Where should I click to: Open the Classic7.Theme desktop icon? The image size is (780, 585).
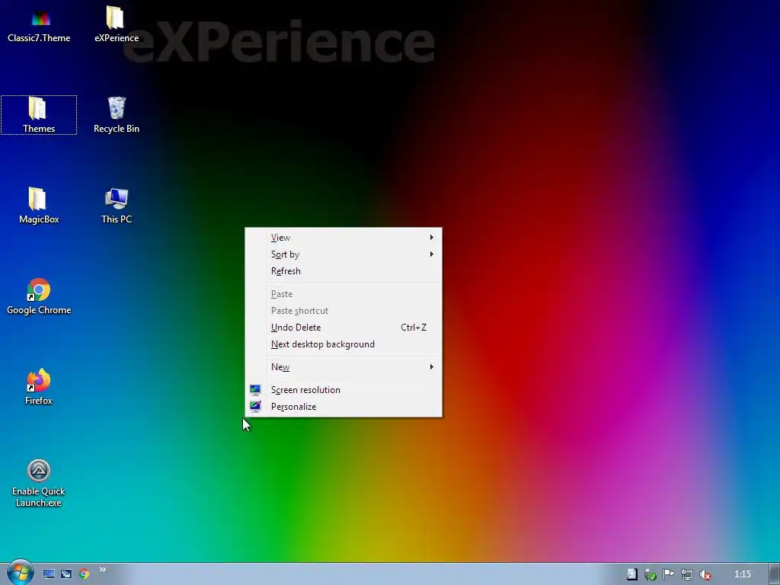pyautogui.click(x=39, y=25)
